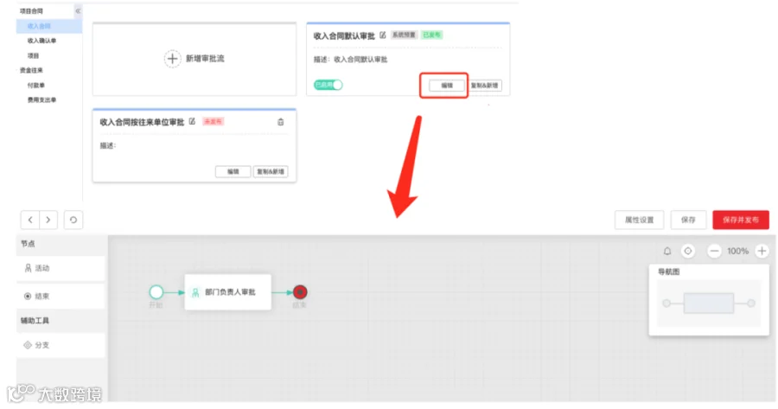778x409 pixels.
Task: Click the 保存 button
Action: coord(688,220)
